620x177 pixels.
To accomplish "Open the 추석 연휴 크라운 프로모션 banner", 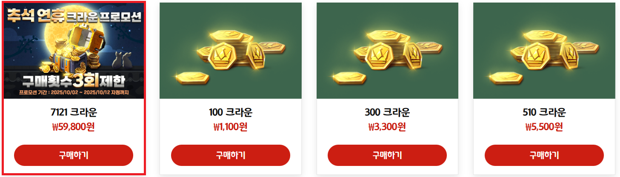I will coord(74,51).
